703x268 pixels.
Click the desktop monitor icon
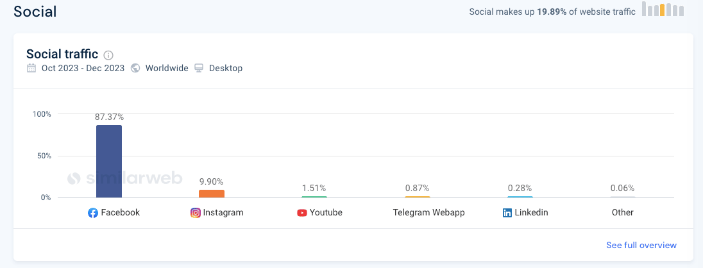tap(199, 68)
